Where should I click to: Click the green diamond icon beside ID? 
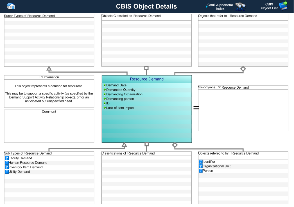105,103
